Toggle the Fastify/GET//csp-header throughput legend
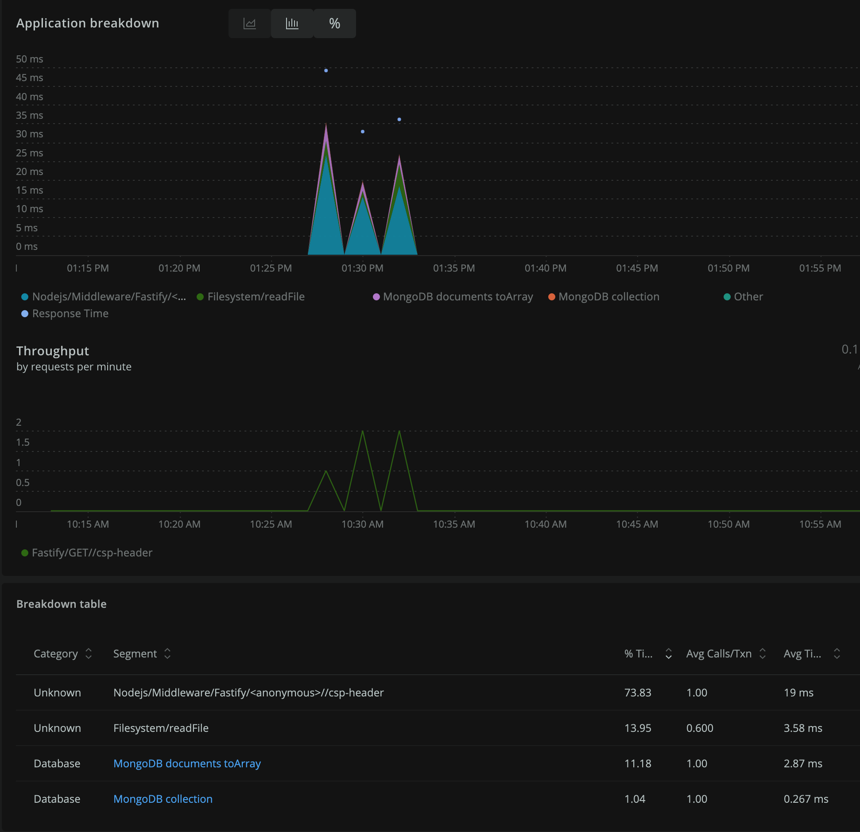The height and width of the screenshot is (832, 860). [24, 552]
